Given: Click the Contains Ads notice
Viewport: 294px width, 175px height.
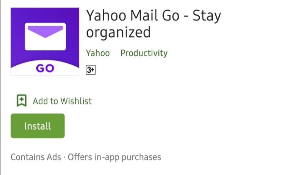Looking at the screenshot, I should [x=36, y=157].
